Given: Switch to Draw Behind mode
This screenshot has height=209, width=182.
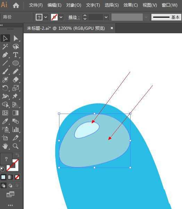Looking at the screenshot, I should tap(10, 185).
